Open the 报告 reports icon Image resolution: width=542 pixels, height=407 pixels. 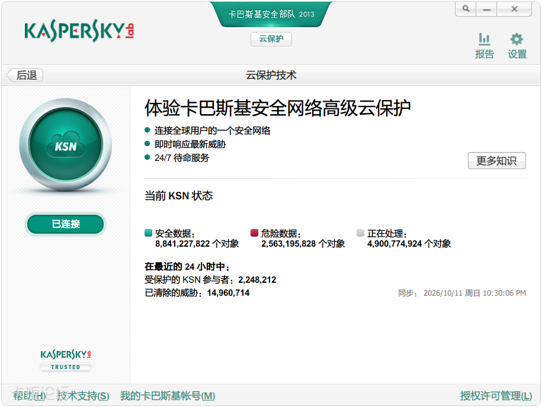pyautogui.click(x=485, y=46)
